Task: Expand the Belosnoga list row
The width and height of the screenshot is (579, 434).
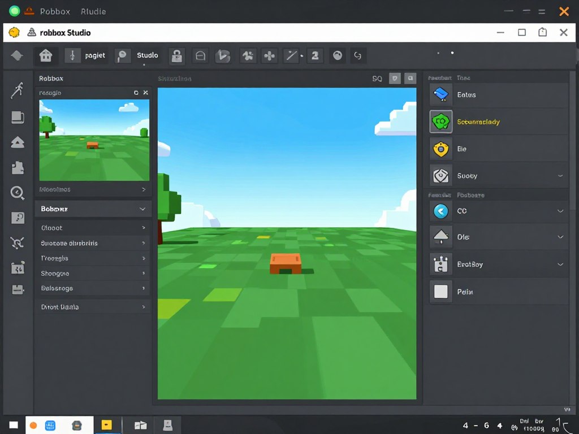Action: tap(93, 288)
